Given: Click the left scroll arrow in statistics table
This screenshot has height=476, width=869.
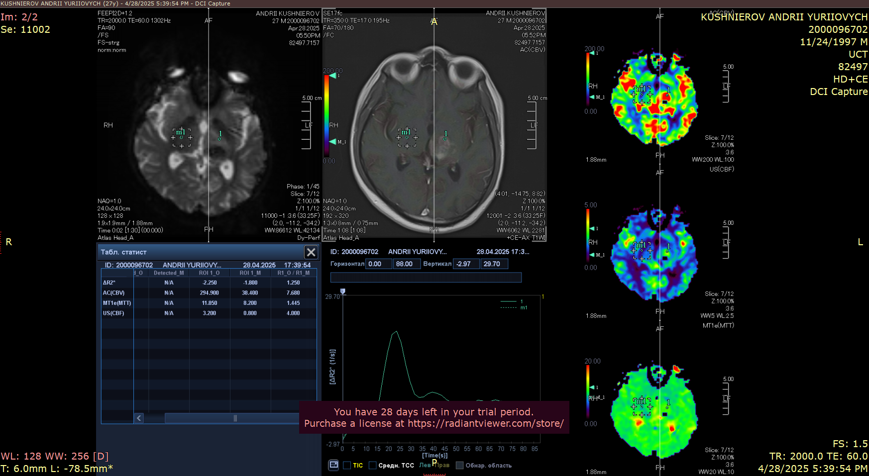Looking at the screenshot, I should [x=139, y=418].
